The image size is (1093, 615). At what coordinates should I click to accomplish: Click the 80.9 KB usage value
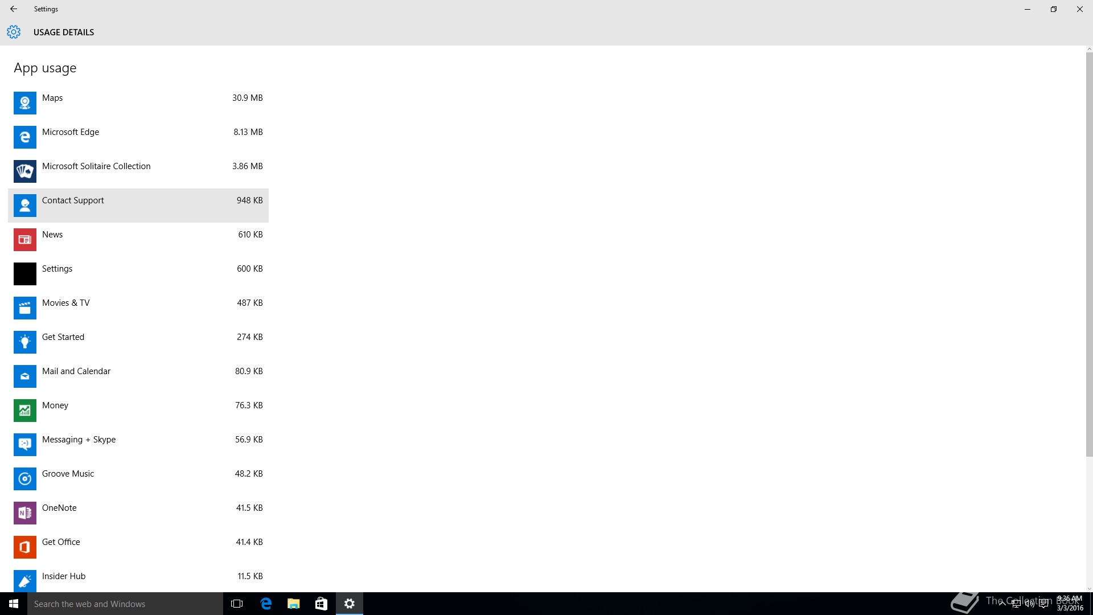pyautogui.click(x=249, y=371)
